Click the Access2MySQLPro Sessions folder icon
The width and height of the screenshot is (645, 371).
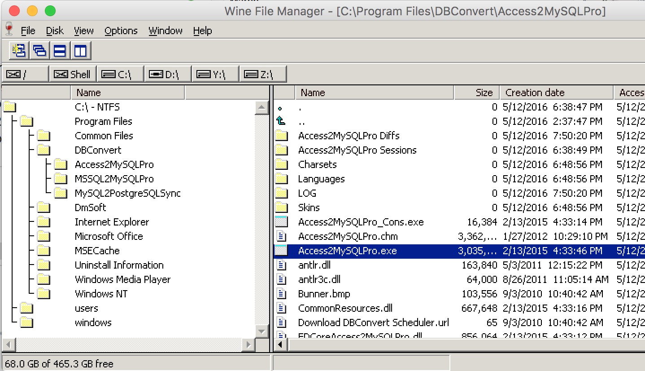click(x=281, y=150)
